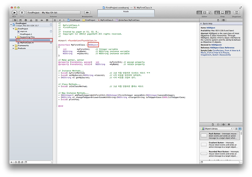Select the Assistant editor
The height and width of the screenshot is (177, 252).
point(205,13)
